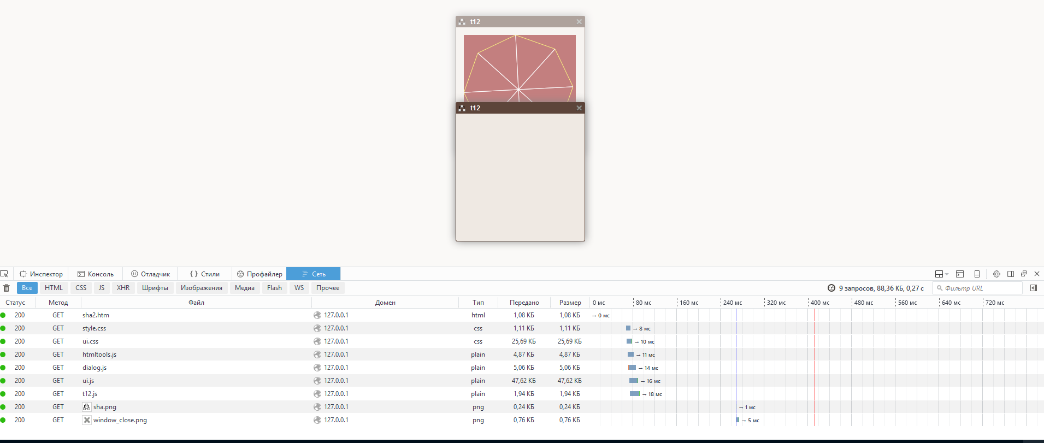1044x443 pixels.
Task: Open the Инспектор tab
Action: click(x=42, y=274)
